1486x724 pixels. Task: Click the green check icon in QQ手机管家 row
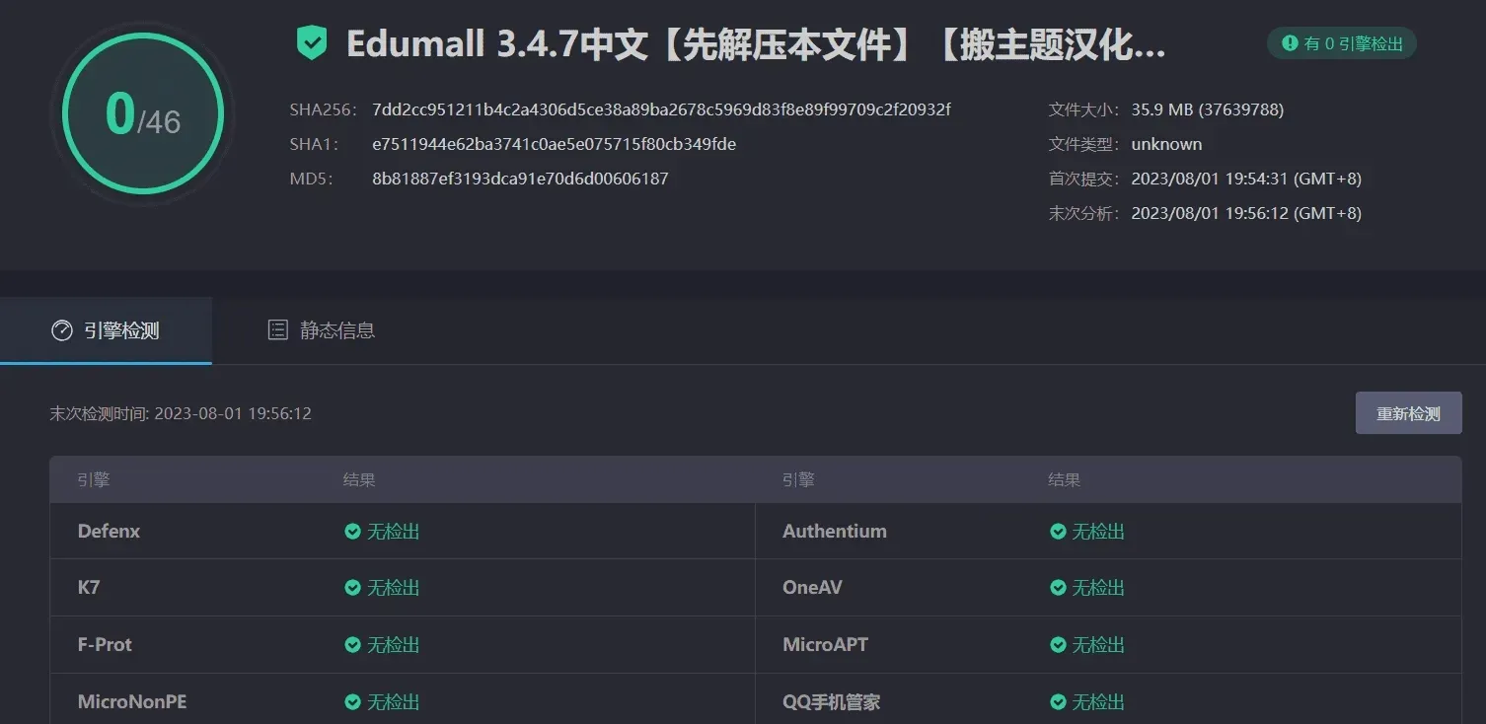pyautogui.click(x=1058, y=702)
